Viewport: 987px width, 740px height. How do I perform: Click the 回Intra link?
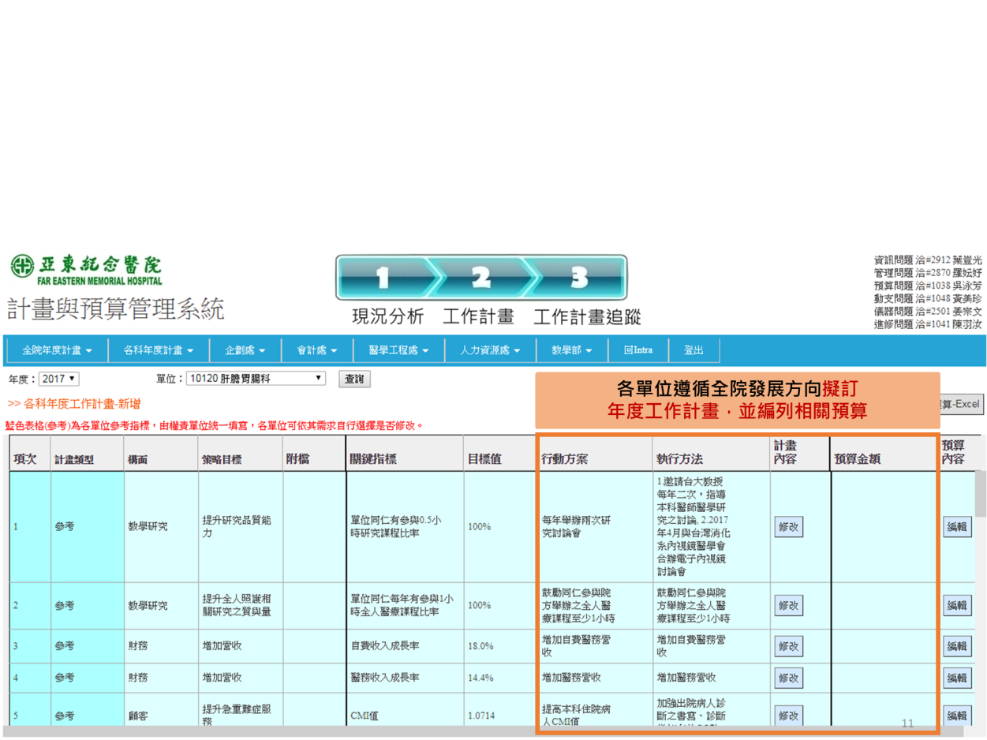[637, 350]
